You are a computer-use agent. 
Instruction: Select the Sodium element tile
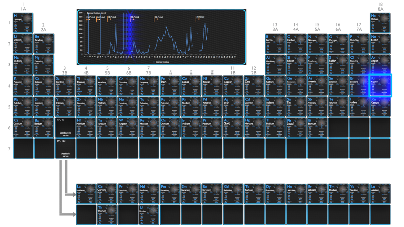[x=23, y=65]
